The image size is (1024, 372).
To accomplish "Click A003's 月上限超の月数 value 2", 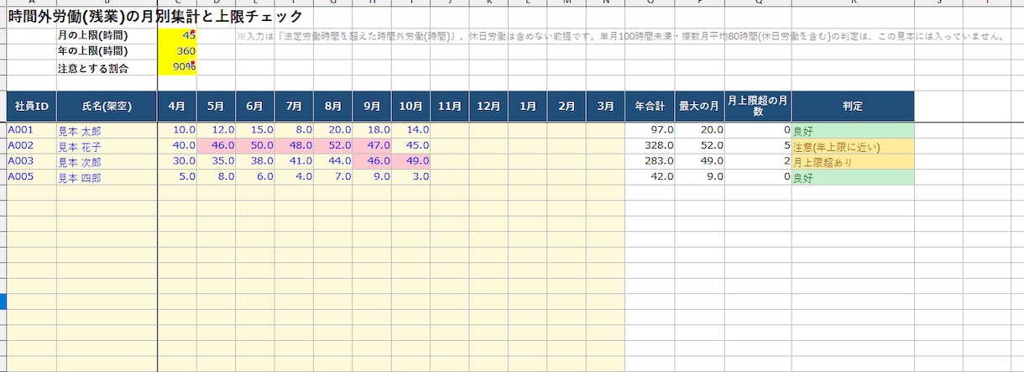I will [x=758, y=161].
